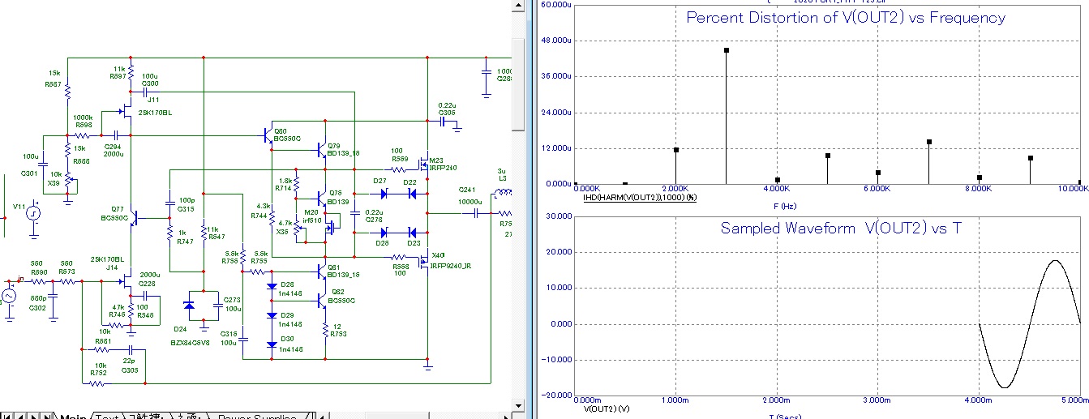The height and width of the screenshot is (419, 1089).
Task: Click the R897 resistor label
Action: 118,76
